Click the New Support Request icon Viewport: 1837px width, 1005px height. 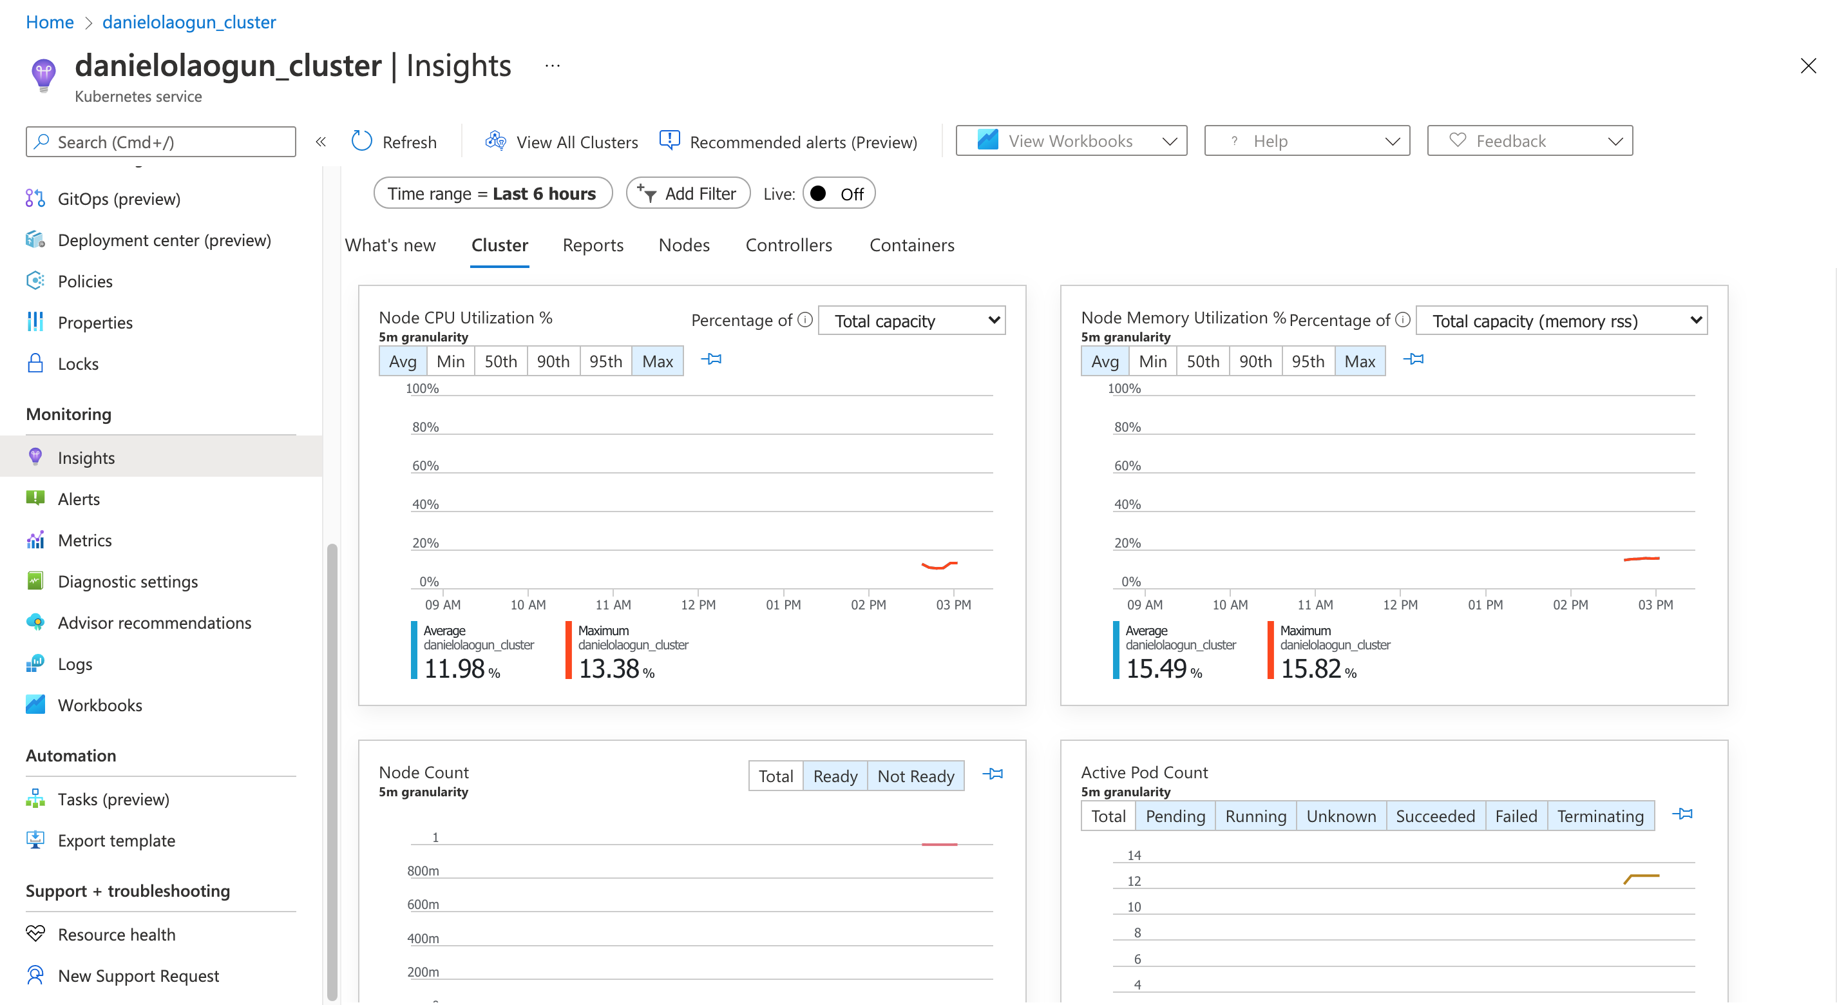35,975
